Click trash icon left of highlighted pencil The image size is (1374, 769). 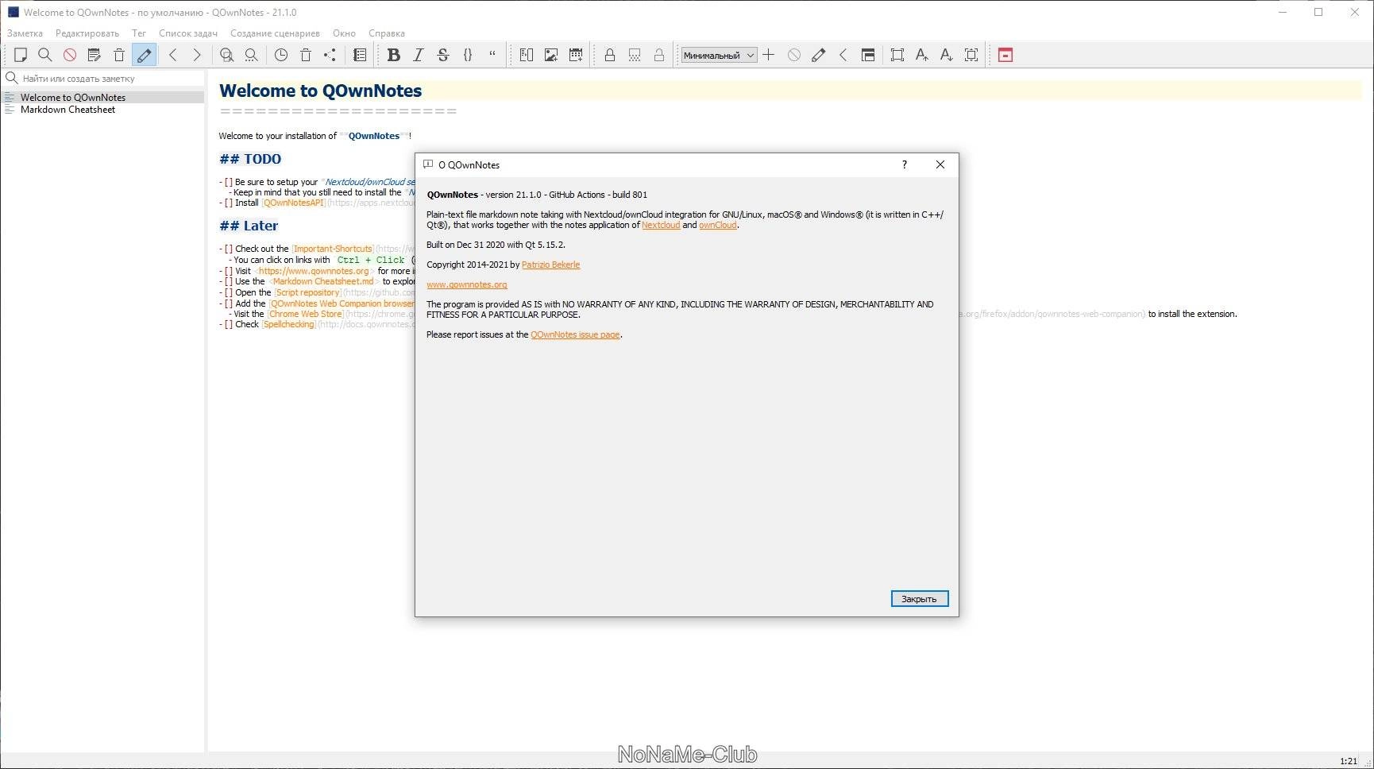[119, 55]
